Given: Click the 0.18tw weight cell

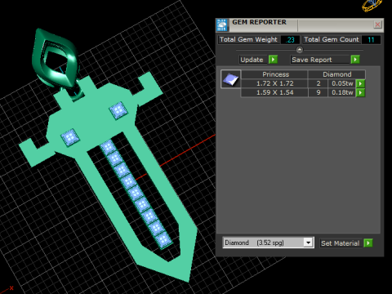Looking at the screenshot, I should (342, 92).
